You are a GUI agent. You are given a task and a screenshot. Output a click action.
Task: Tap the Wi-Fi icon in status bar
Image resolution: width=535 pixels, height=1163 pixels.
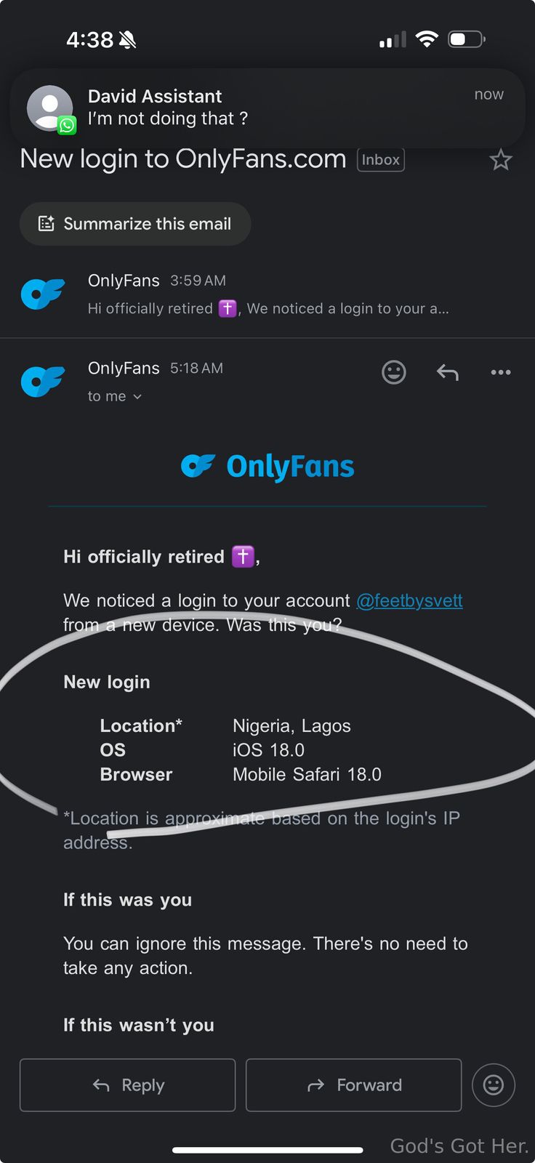(427, 39)
